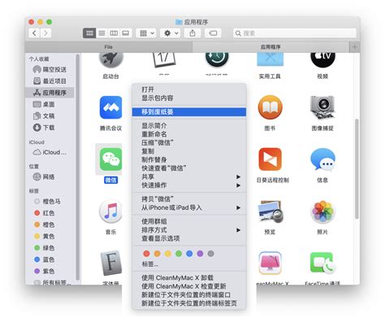Click the search field
This screenshot has width=385, height=318.
[295, 33]
